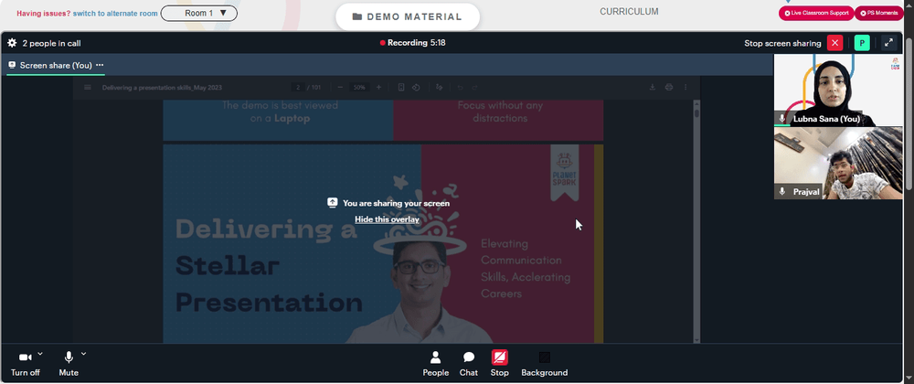914x384 pixels.
Task: Print the PDF with printer icon
Action: coord(669,88)
